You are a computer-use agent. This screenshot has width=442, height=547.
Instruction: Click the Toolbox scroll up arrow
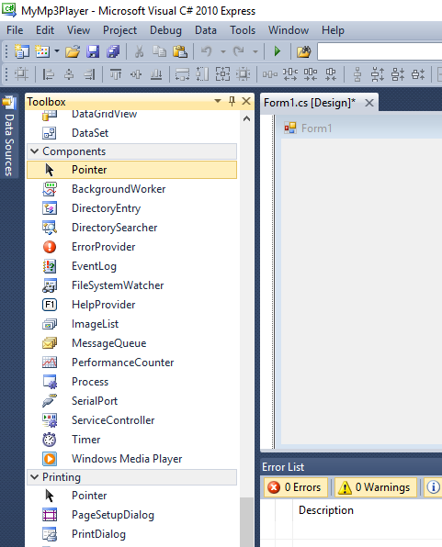[x=246, y=119]
